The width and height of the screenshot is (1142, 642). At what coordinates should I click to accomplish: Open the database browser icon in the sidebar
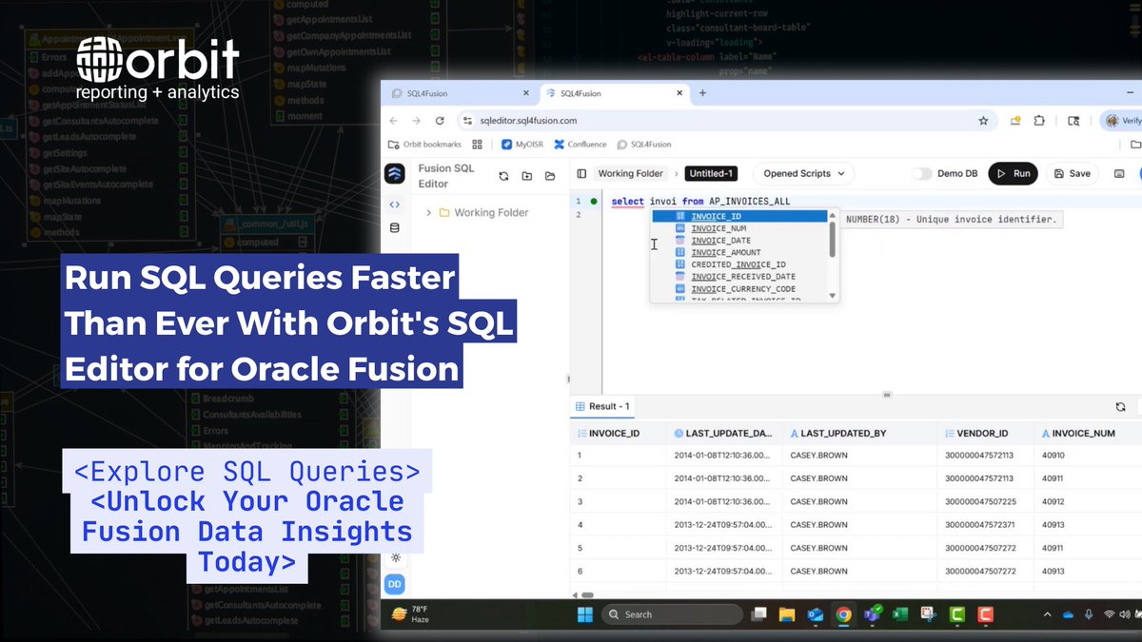pyautogui.click(x=394, y=227)
